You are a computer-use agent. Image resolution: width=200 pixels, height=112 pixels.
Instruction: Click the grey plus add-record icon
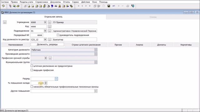coord(119,6)
